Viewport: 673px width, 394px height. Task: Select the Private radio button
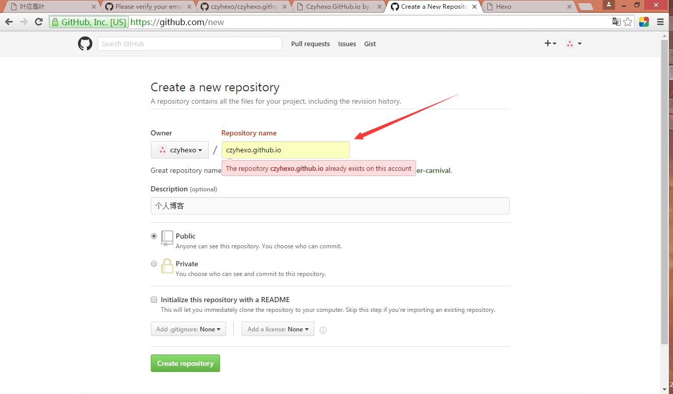(x=154, y=264)
